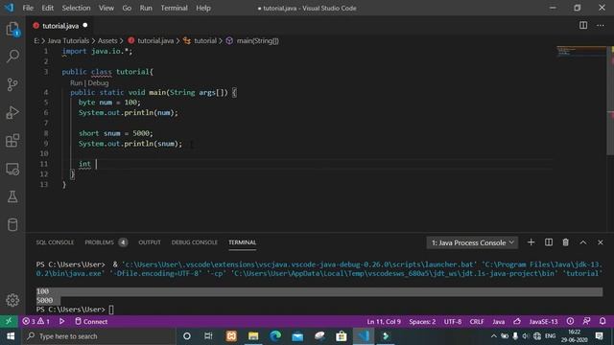Screen dimensions: 614x345
Task: Click the feedback icon in status bar
Action: tap(586, 321)
